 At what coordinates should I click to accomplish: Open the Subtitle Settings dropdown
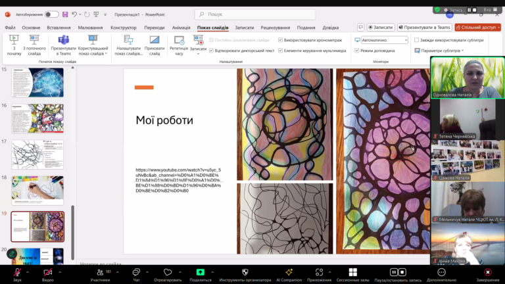click(x=441, y=51)
